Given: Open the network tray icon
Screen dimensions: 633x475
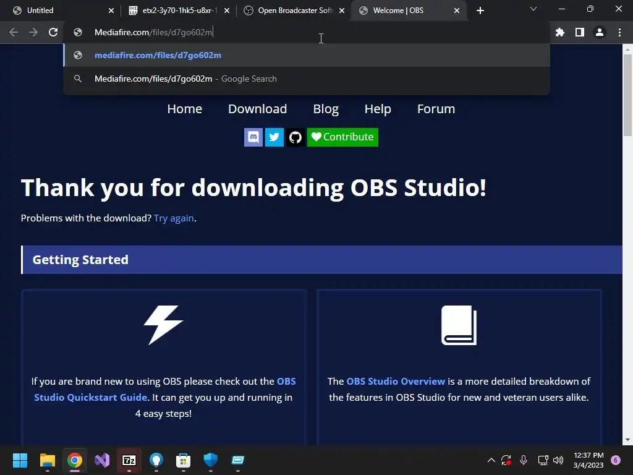Looking at the screenshot, I should [x=543, y=460].
